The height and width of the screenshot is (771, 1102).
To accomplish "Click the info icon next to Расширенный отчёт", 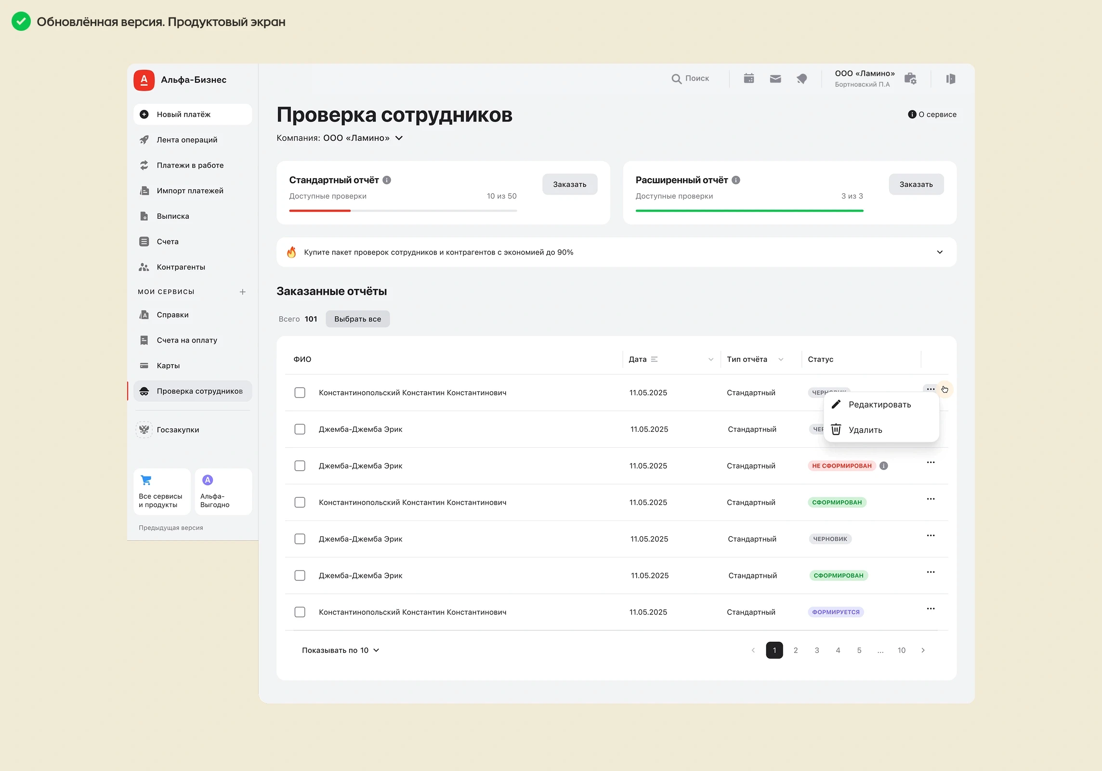I will tap(736, 180).
